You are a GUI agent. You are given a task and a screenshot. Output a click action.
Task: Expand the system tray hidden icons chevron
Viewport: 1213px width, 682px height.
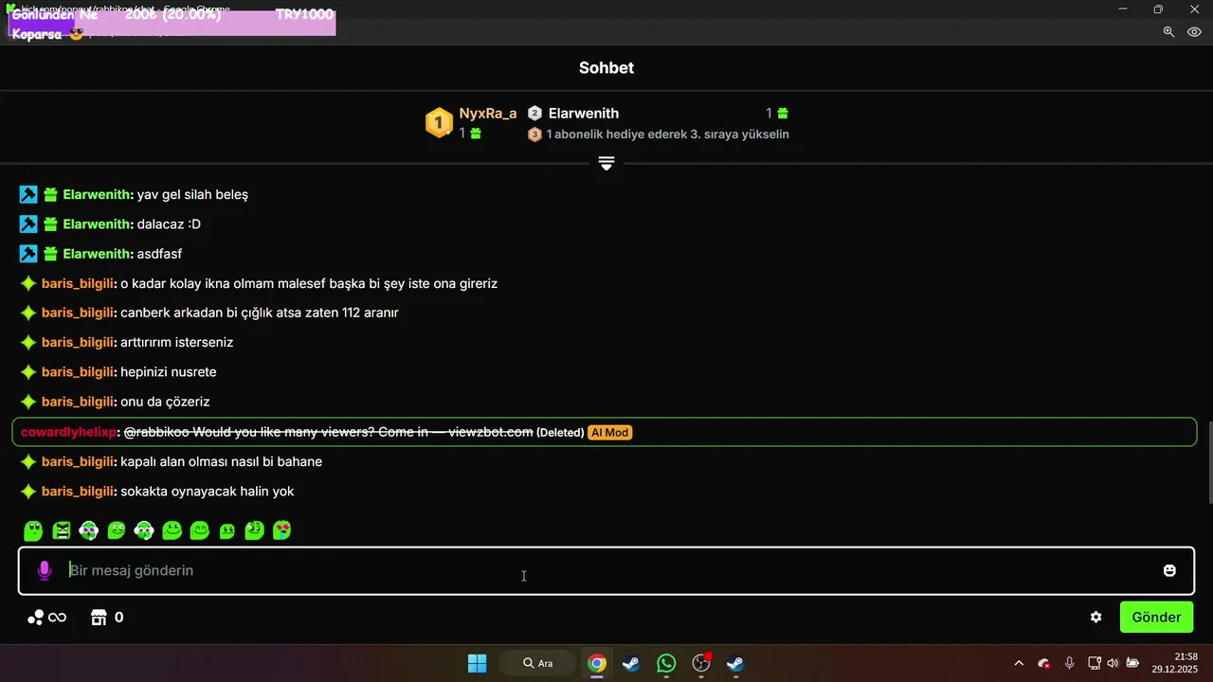point(1019,663)
